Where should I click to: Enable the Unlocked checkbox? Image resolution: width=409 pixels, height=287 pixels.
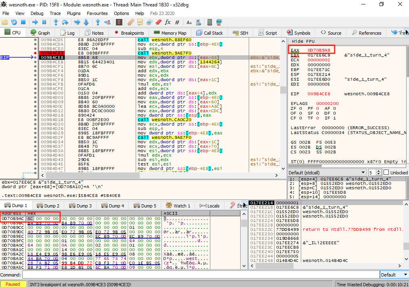pos(386,173)
